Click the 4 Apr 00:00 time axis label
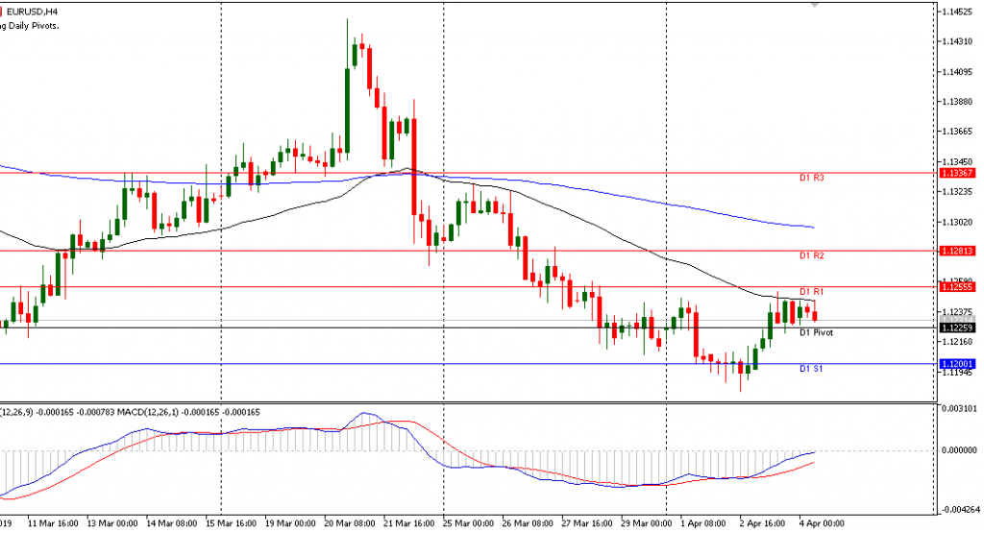The width and height of the screenshot is (984, 533). pos(822,523)
